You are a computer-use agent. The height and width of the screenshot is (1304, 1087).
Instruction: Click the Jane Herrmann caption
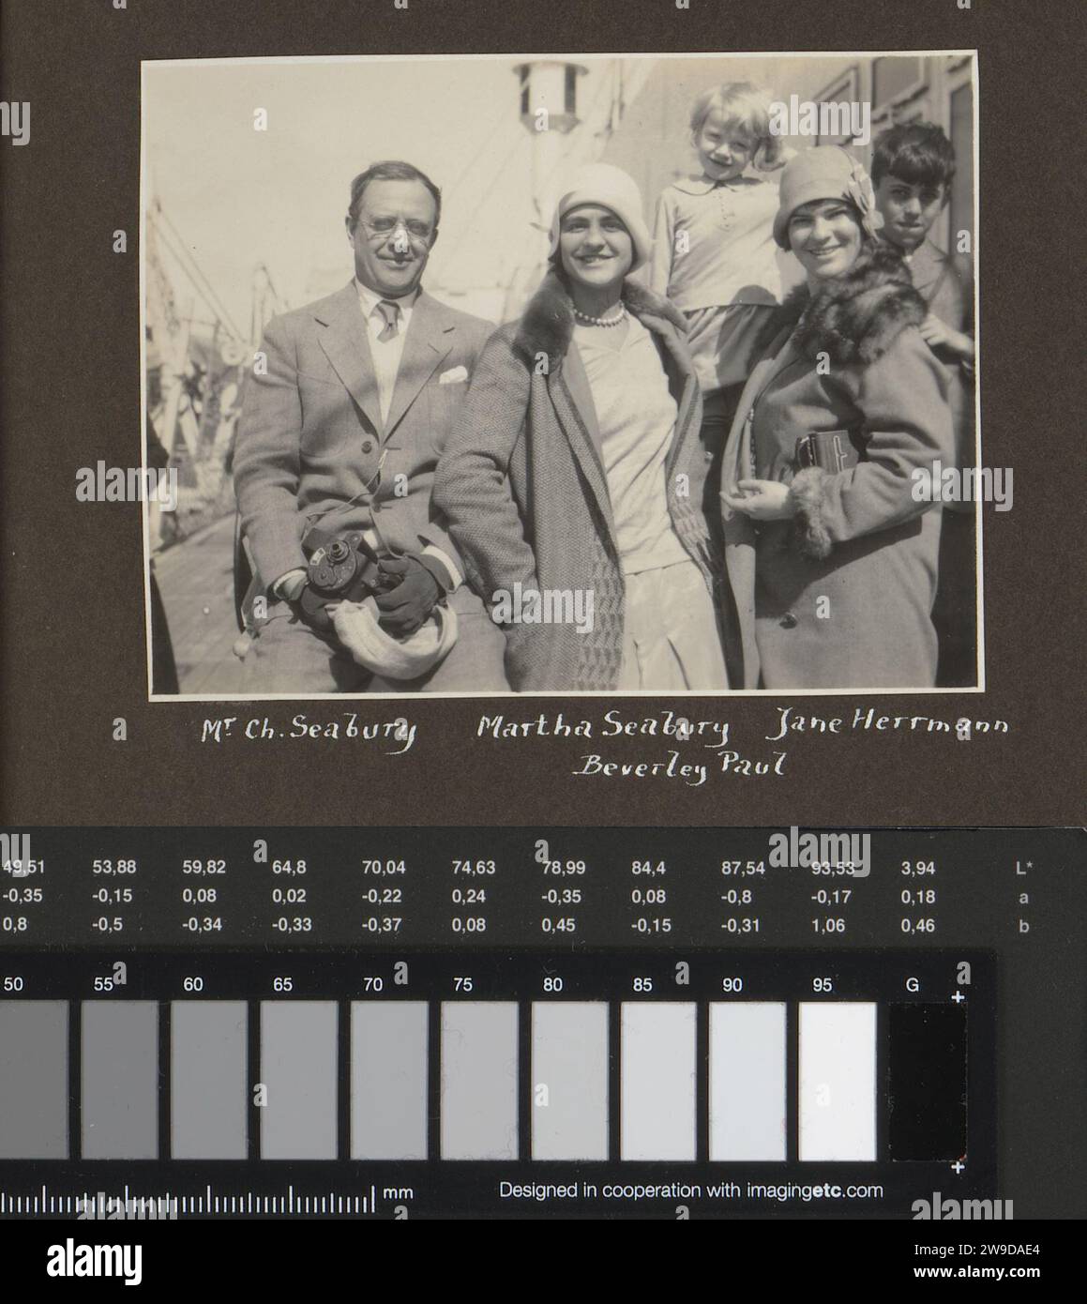coord(891,725)
